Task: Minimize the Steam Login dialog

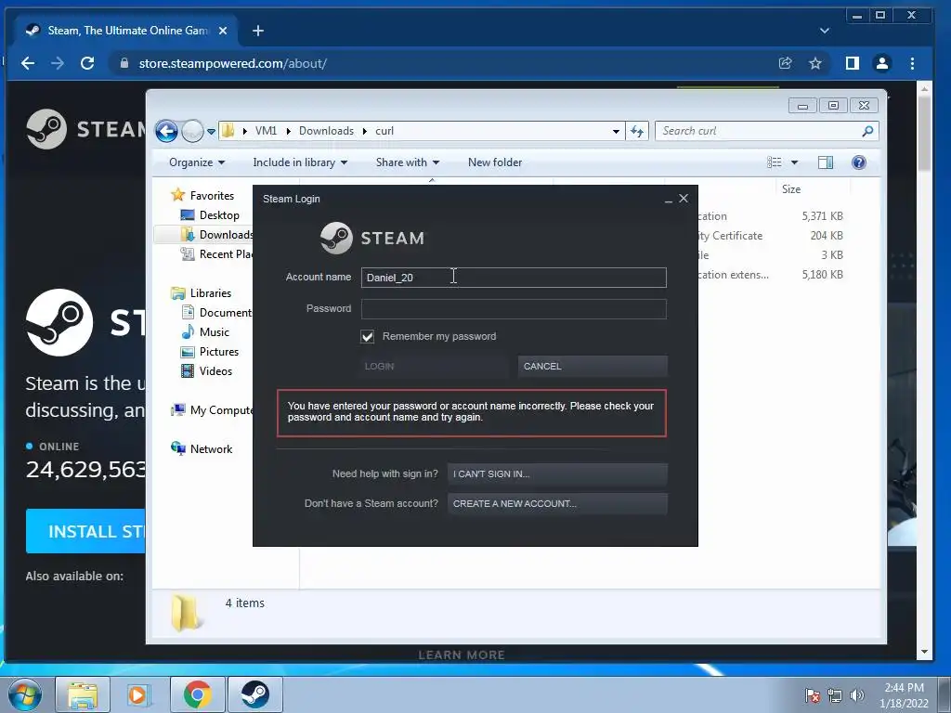Action: point(669,199)
